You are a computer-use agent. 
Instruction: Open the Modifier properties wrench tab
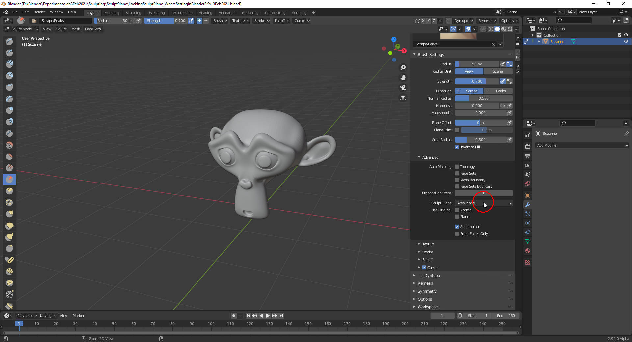coord(528,205)
